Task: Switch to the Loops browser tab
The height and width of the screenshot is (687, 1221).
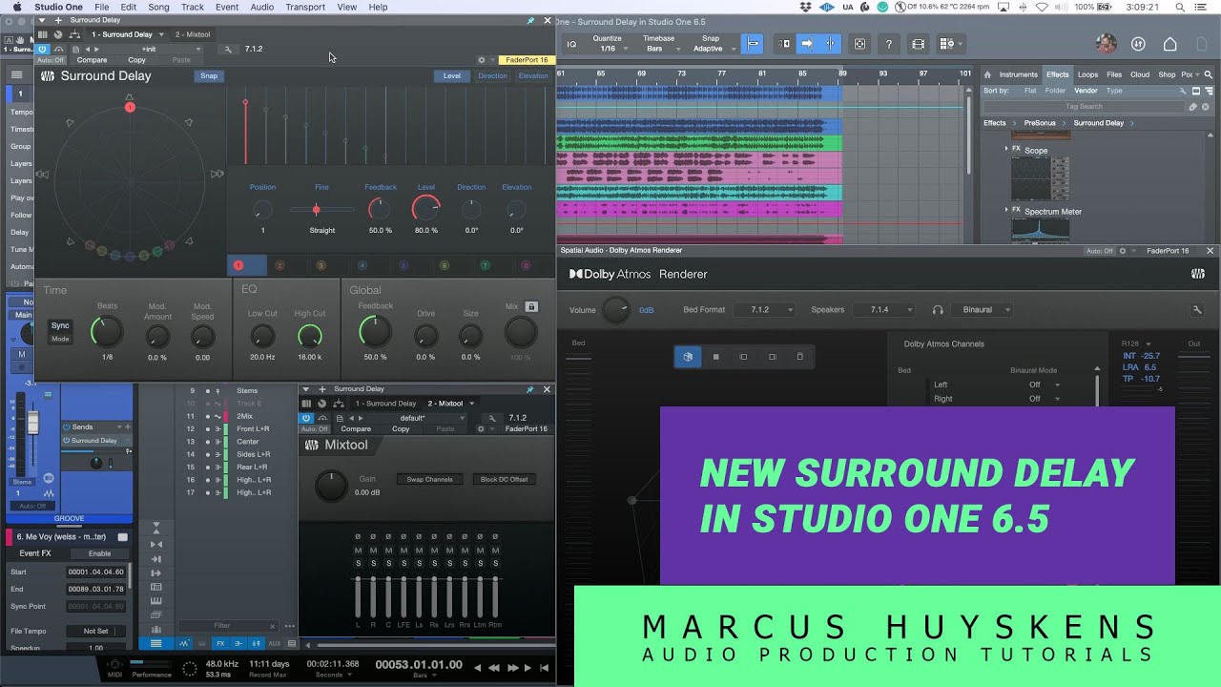Action: [1087, 74]
